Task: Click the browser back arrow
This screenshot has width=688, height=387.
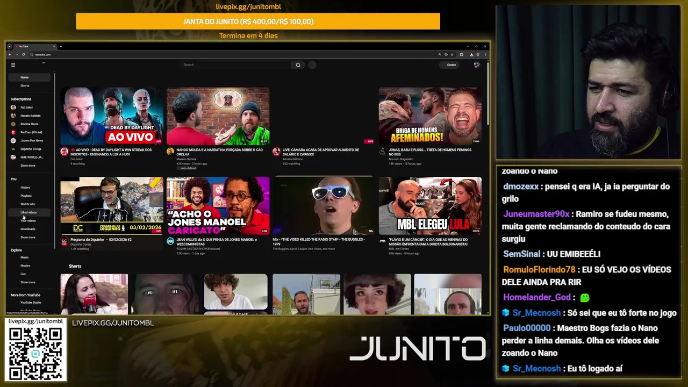Action: click(x=10, y=54)
